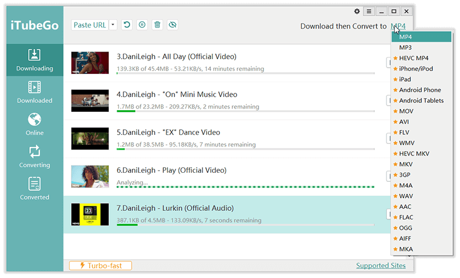
Task: Choose FLAC in the format list
Action: click(406, 218)
